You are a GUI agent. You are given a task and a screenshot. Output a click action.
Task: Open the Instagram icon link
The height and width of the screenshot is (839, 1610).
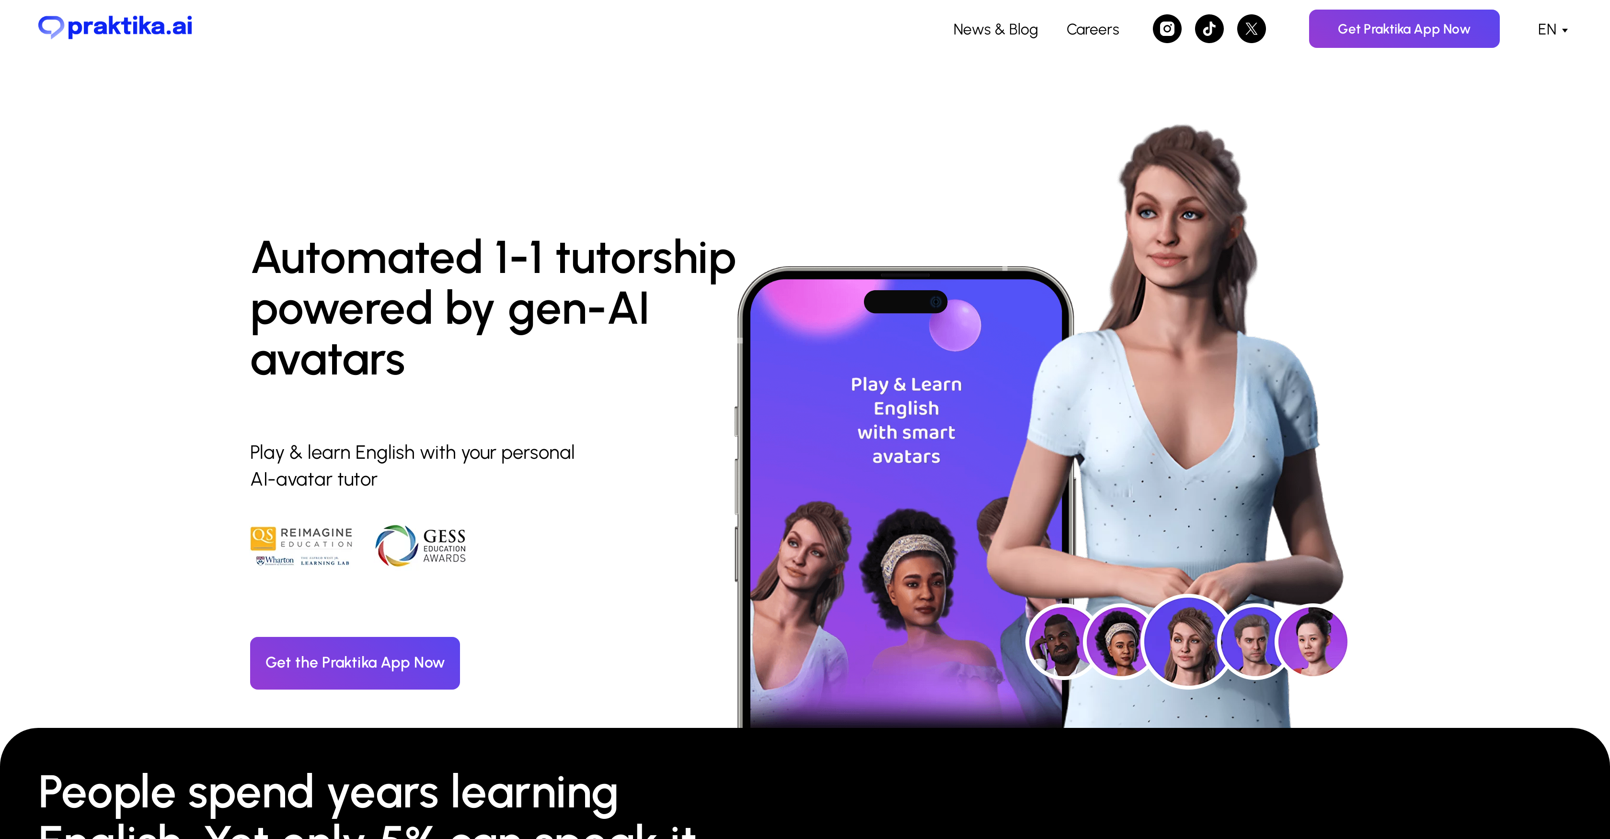[1167, 29]
